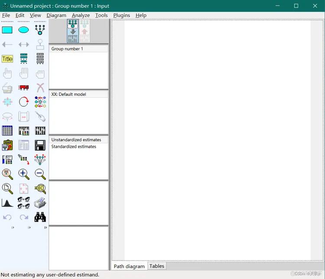This screenshot has width=325, height=279.
Task: Open the binoculars search tool
Action: 40,217
